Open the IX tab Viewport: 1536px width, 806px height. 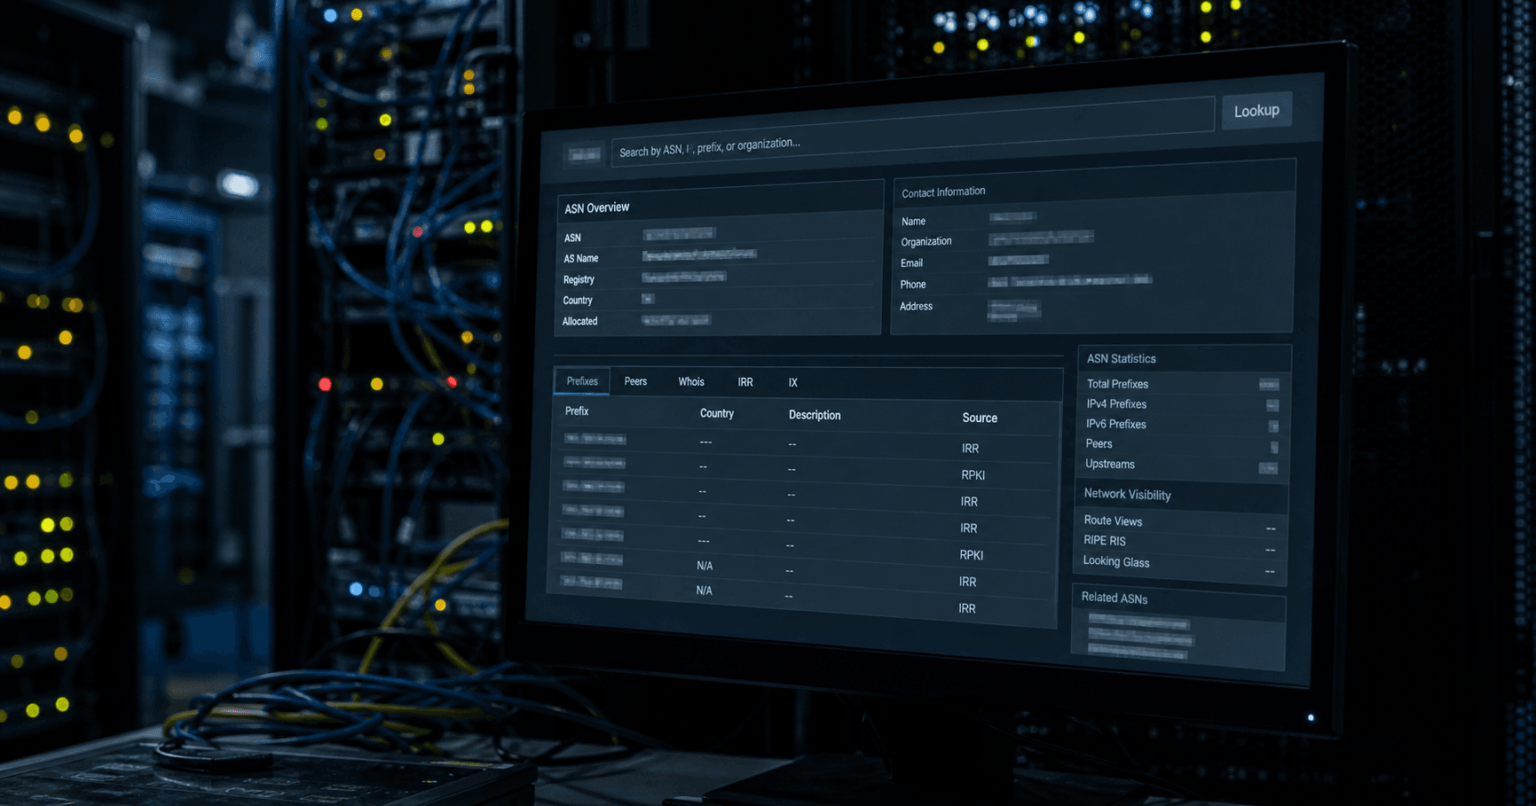[793, 383]
